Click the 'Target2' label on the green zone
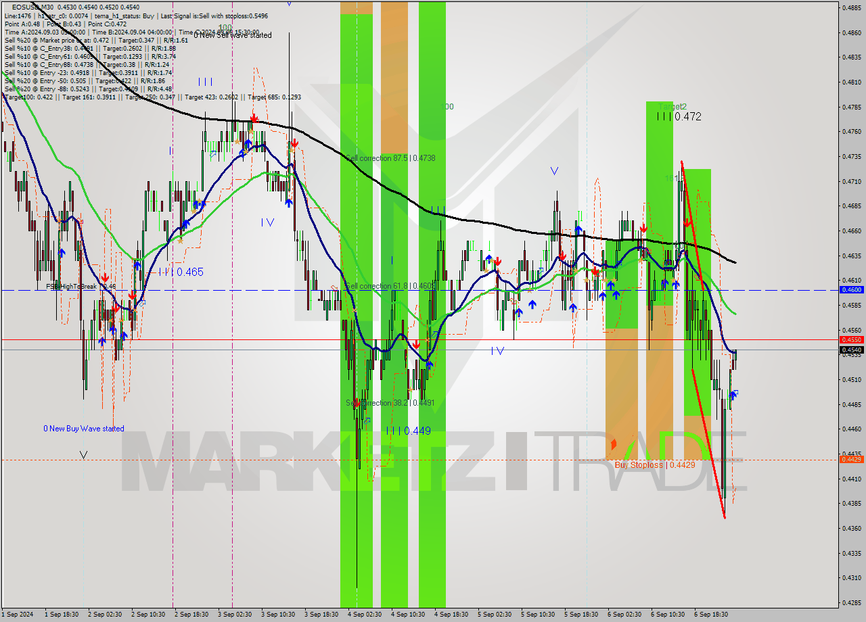The image size is (866, 622). [673, 107]
